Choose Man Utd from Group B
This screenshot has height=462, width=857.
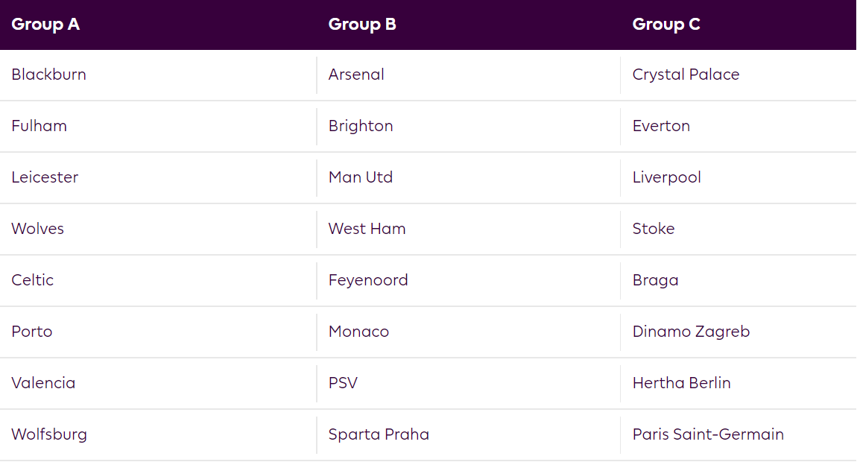[x=361, y=177]
